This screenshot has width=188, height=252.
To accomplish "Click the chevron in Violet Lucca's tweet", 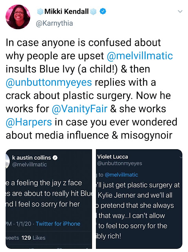I will click(x=181, y=157).
